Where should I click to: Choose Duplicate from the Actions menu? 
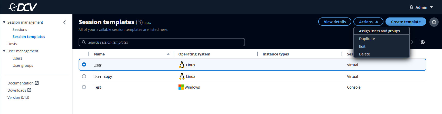click(367, 39)
